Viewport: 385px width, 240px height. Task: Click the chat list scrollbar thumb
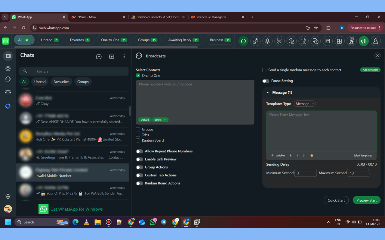click(130, 111)
